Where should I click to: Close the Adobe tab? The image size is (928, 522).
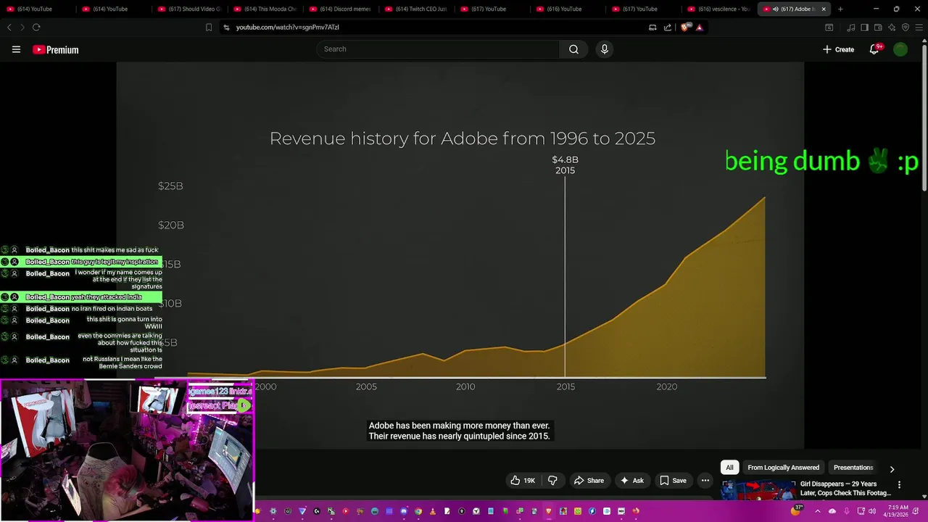(824, 9)
